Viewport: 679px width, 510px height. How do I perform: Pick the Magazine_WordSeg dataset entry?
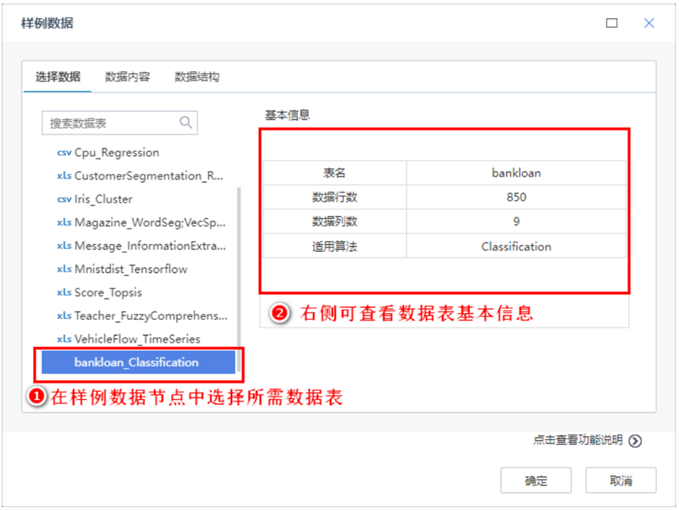(x=149, y=223)
